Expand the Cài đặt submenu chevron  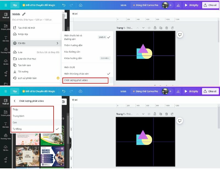tap(57, 43)
